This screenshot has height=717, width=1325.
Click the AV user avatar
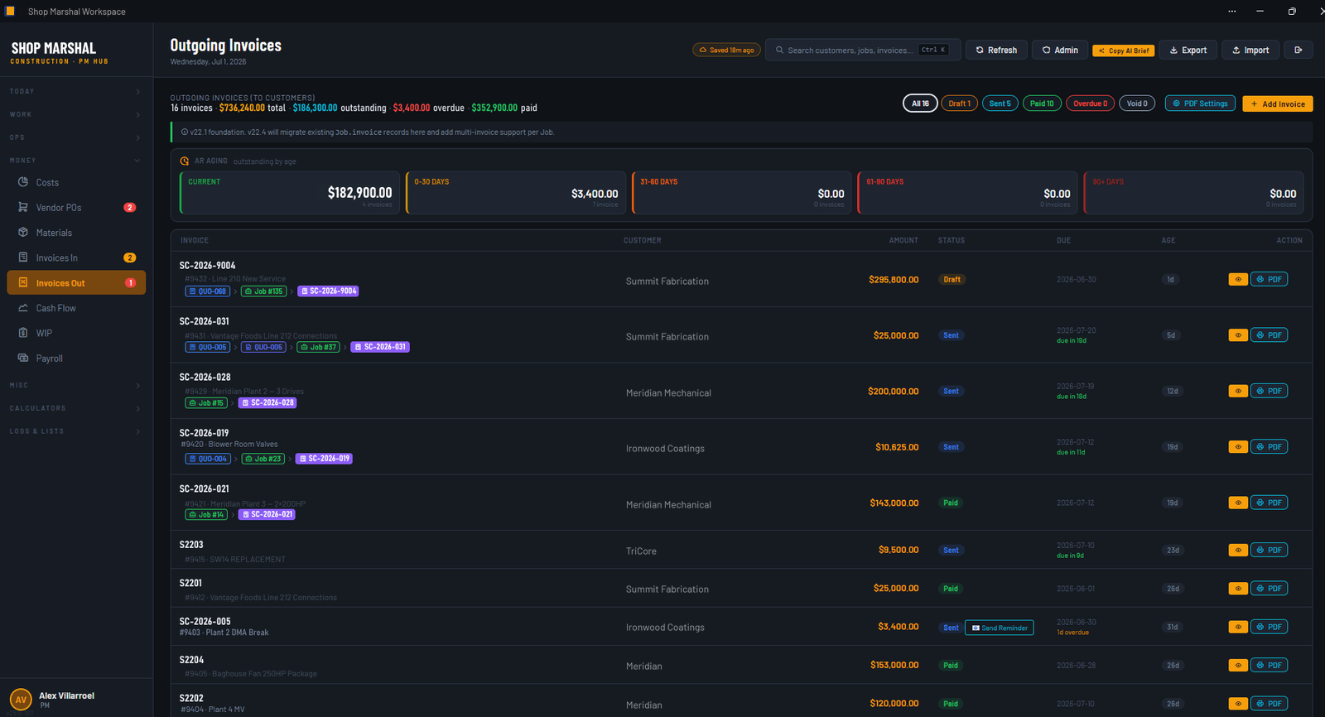[x=21, y=700]
